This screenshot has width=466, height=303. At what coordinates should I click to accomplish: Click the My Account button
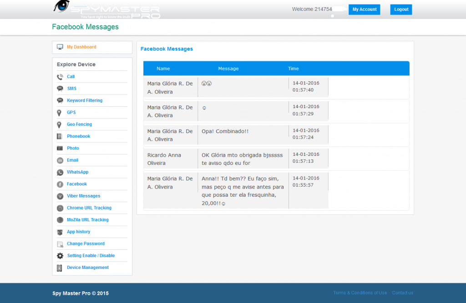365,10
